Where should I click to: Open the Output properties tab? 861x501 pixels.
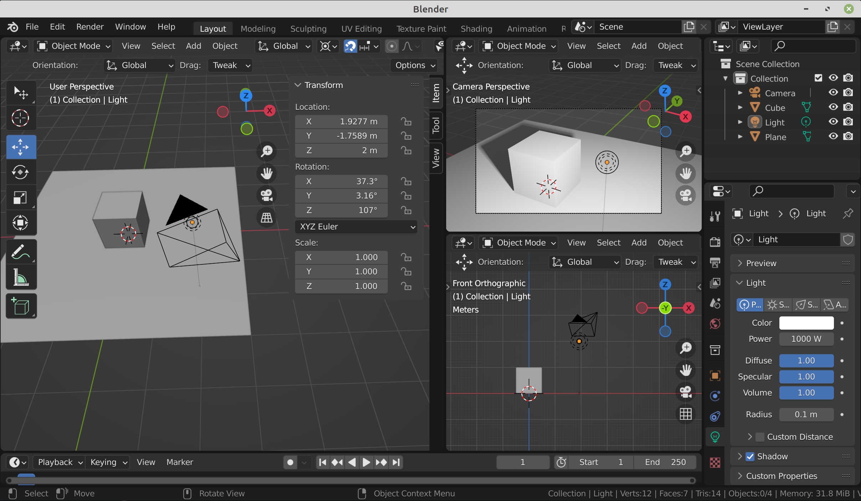715,263
